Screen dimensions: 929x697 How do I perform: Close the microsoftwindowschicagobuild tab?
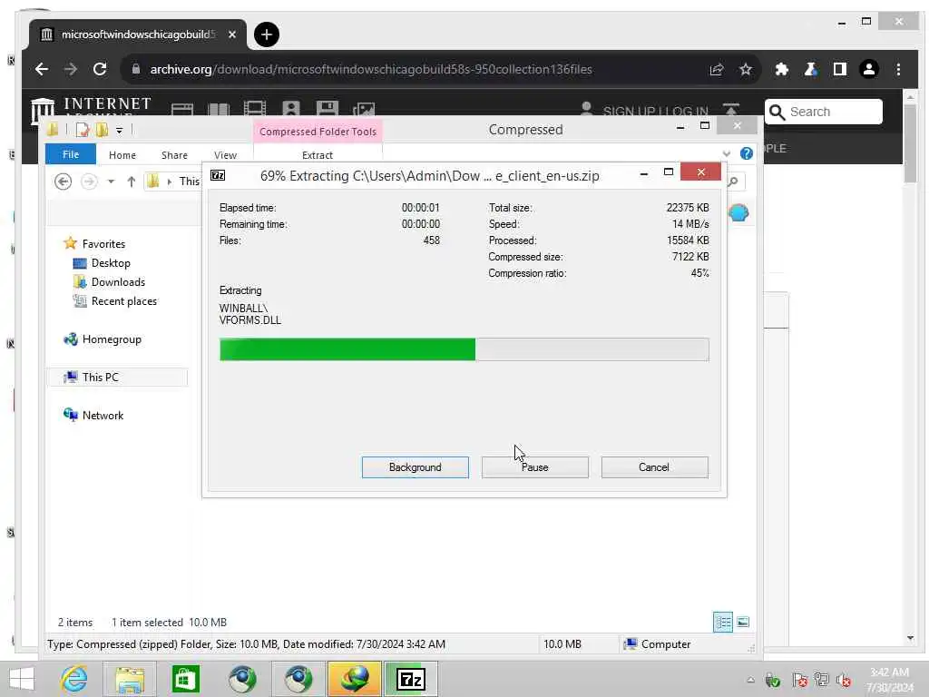tap(232, 34)
